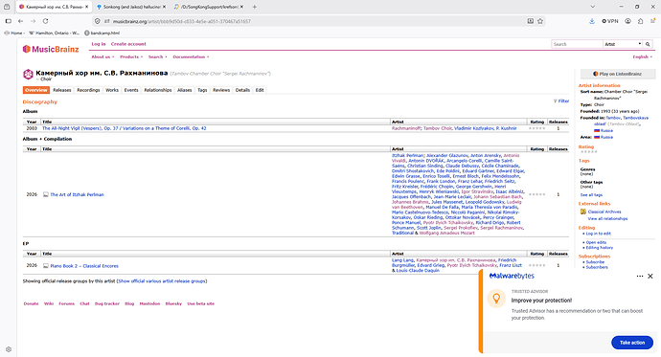Image resolution: width=661 pixels, height=357 pixels.
Task: Expand the Search menu in navigation
Action: (157, 56)
